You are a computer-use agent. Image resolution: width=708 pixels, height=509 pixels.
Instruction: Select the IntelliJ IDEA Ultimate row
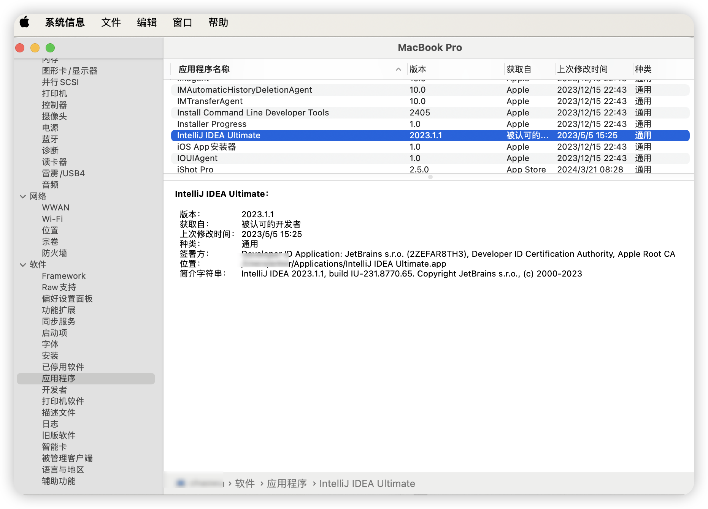[430, 136]
